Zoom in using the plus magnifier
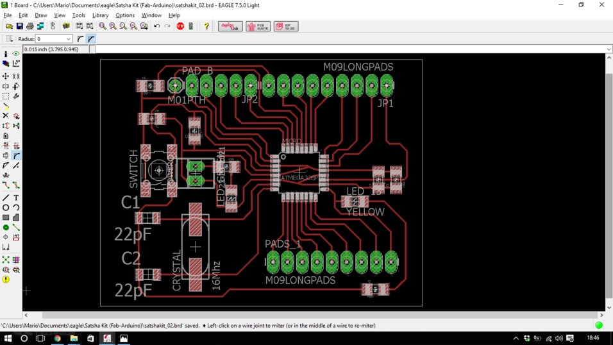The width and height of the screenshot is (613, 345). click(113, 26)
